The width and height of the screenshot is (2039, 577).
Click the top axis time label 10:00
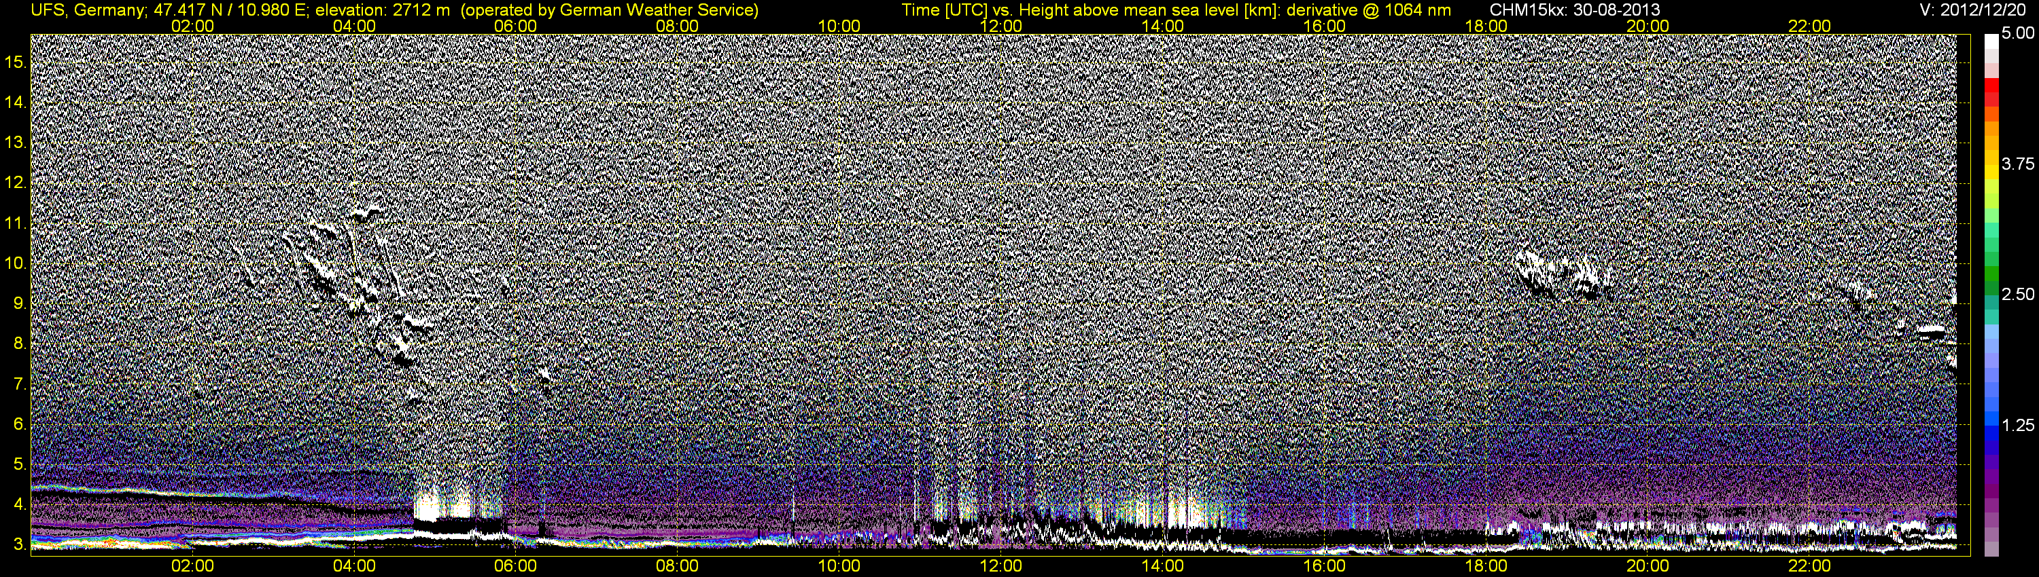839,26
